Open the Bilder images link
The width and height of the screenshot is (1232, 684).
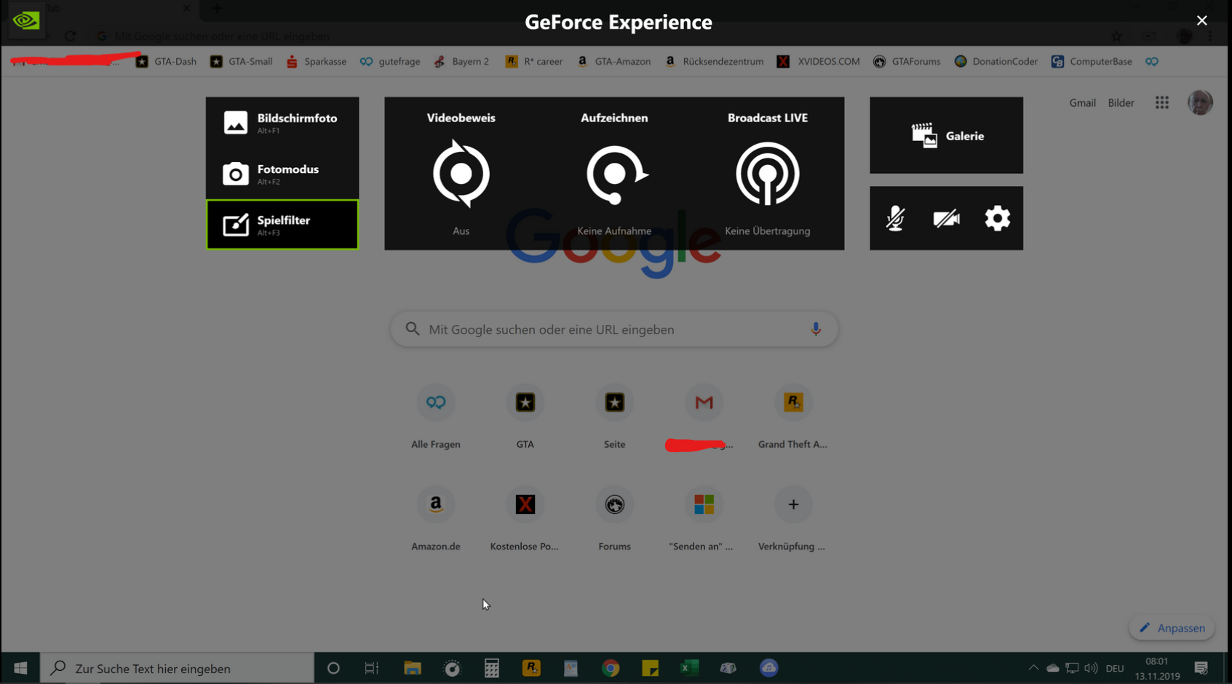point(1121,102)
